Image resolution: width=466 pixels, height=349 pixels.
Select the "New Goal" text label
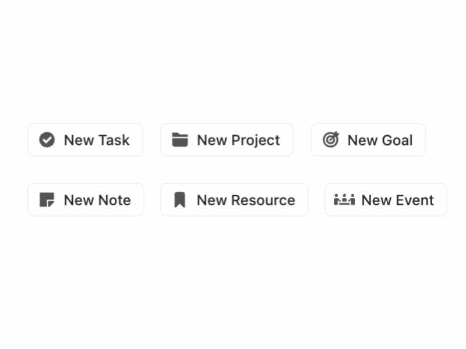pyautogui.click(x=380, y=140)
